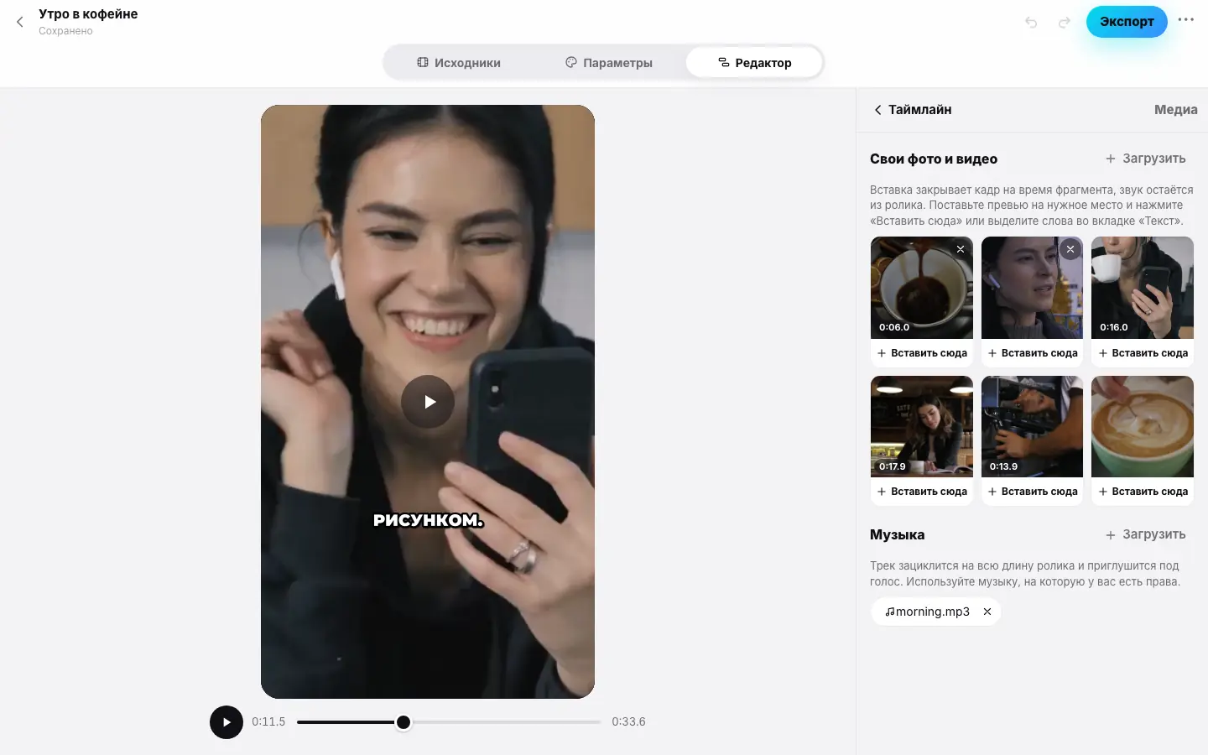Remove the coffee pouring clip 0:06.0

tap(961, 249)
